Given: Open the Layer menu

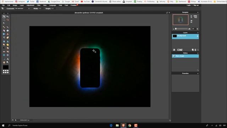Looking at the screenshot, I should 22,5.
